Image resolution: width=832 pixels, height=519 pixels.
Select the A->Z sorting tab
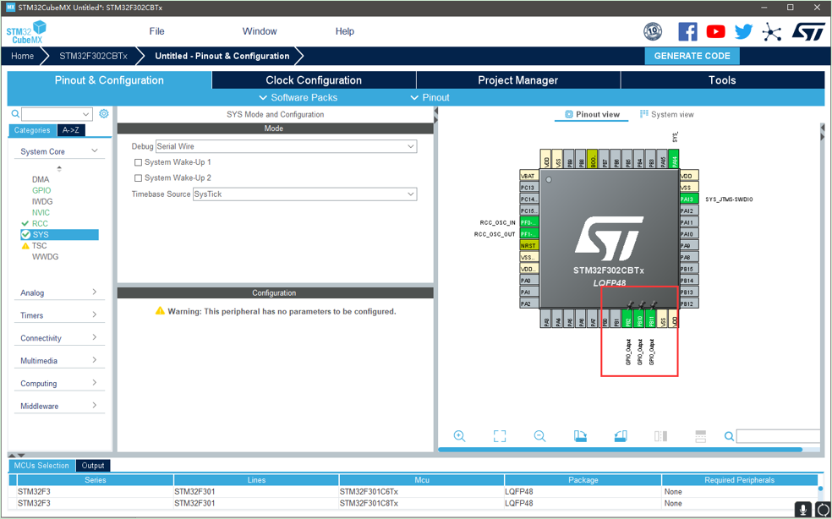(x=70, y=130)
